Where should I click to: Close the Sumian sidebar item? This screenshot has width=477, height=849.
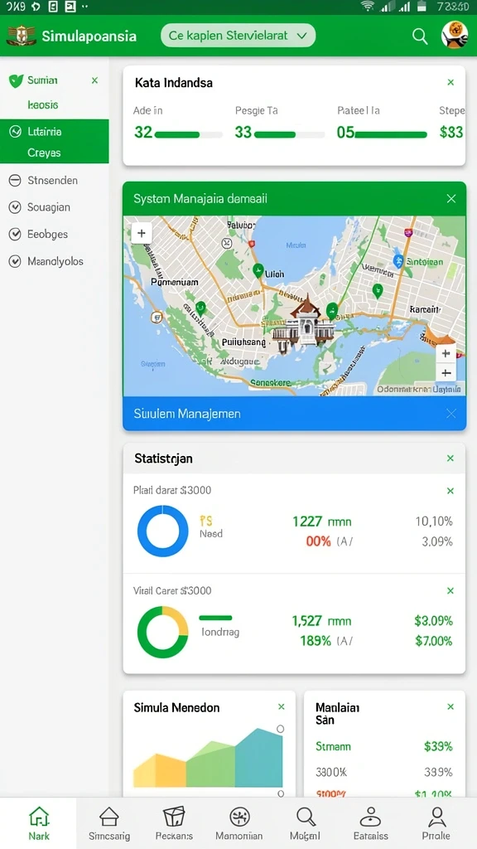(x=94, y=80)
